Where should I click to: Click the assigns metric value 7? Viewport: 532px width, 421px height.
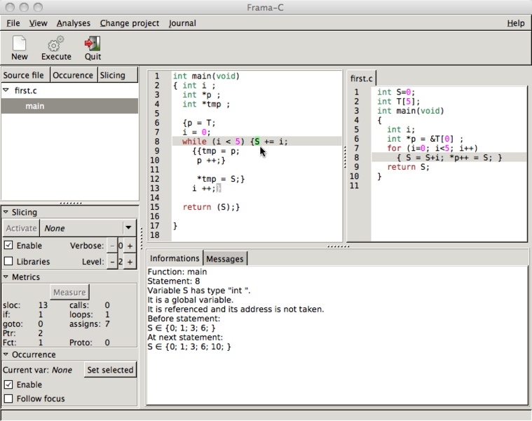107,323
